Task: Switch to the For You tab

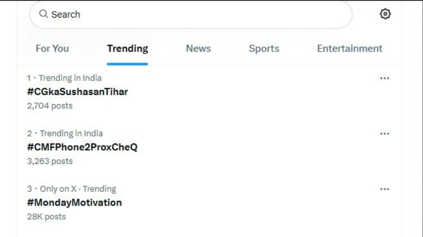Action: pyautogui.click(x=52, y=49)
